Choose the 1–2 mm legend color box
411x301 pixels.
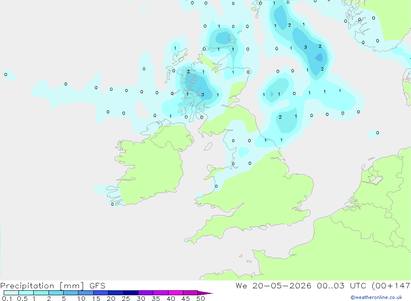click(41, 293)
